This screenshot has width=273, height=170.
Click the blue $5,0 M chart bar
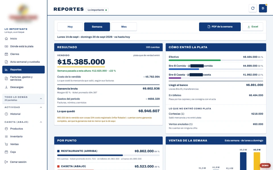point(243,161)
